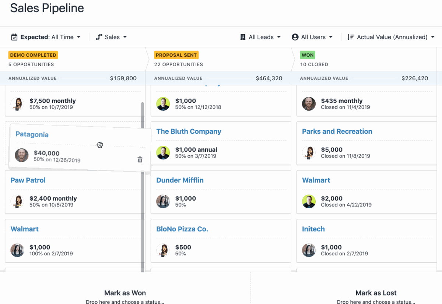The height and width of the screenshot is (304, 442).
Task: Click the 5 Opportunities count
Action: pos(31,64)
